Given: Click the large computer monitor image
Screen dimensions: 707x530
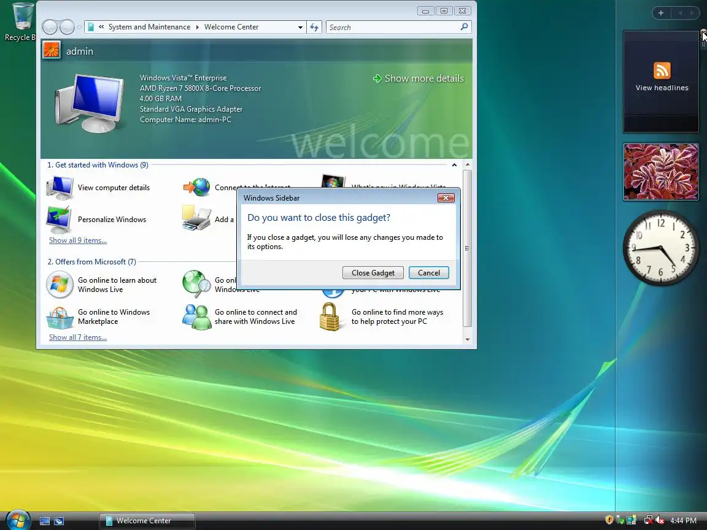Looking at the screenshot, I should [89, 103].
